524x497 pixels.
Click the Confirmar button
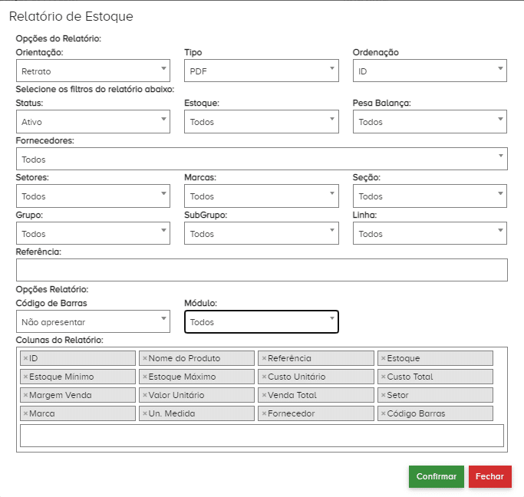437,476
